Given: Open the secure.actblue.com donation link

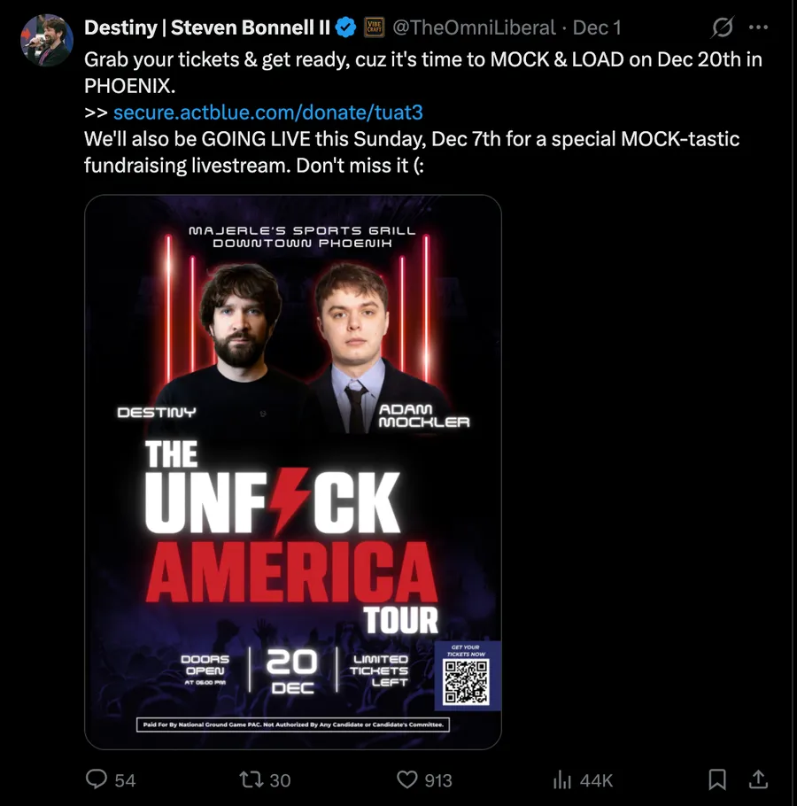Looking at the screenshot, I should point(275,112).
